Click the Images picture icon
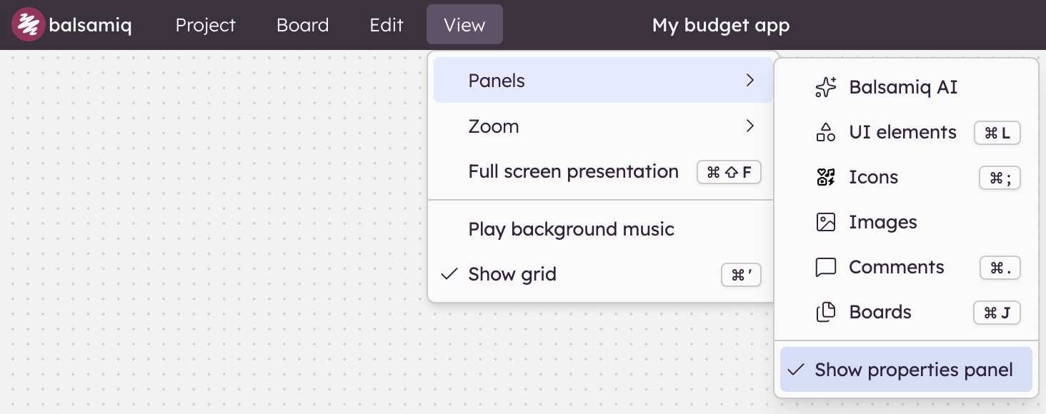This screenshot has width=1046, height=414. (825, 223)
